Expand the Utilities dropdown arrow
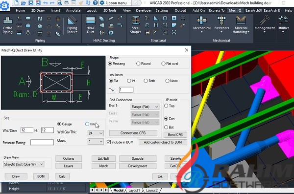 point(283,32)
